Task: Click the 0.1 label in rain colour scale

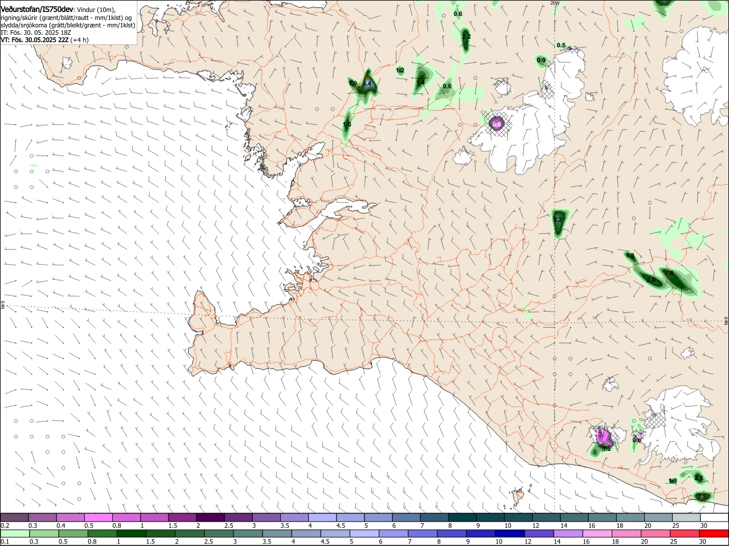Action: (x=5, y=541)
